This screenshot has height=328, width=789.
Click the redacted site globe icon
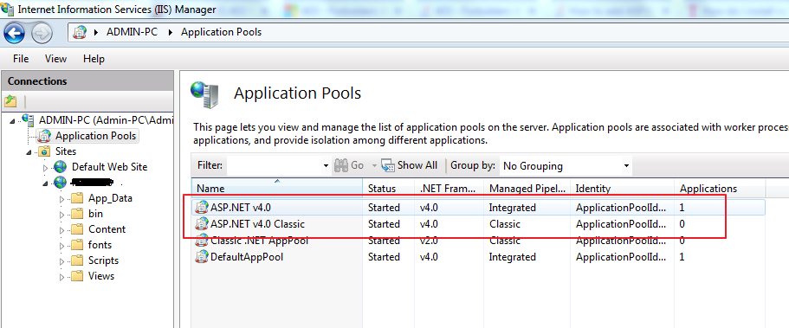[61, 182]
